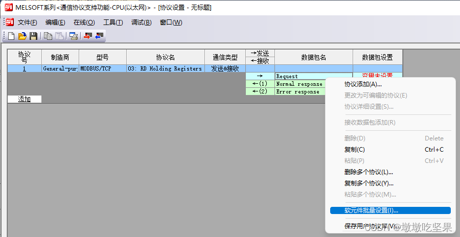
Task: Choose 软元件批量设置(I)... highlighted entry
Action: coord(390,210)
